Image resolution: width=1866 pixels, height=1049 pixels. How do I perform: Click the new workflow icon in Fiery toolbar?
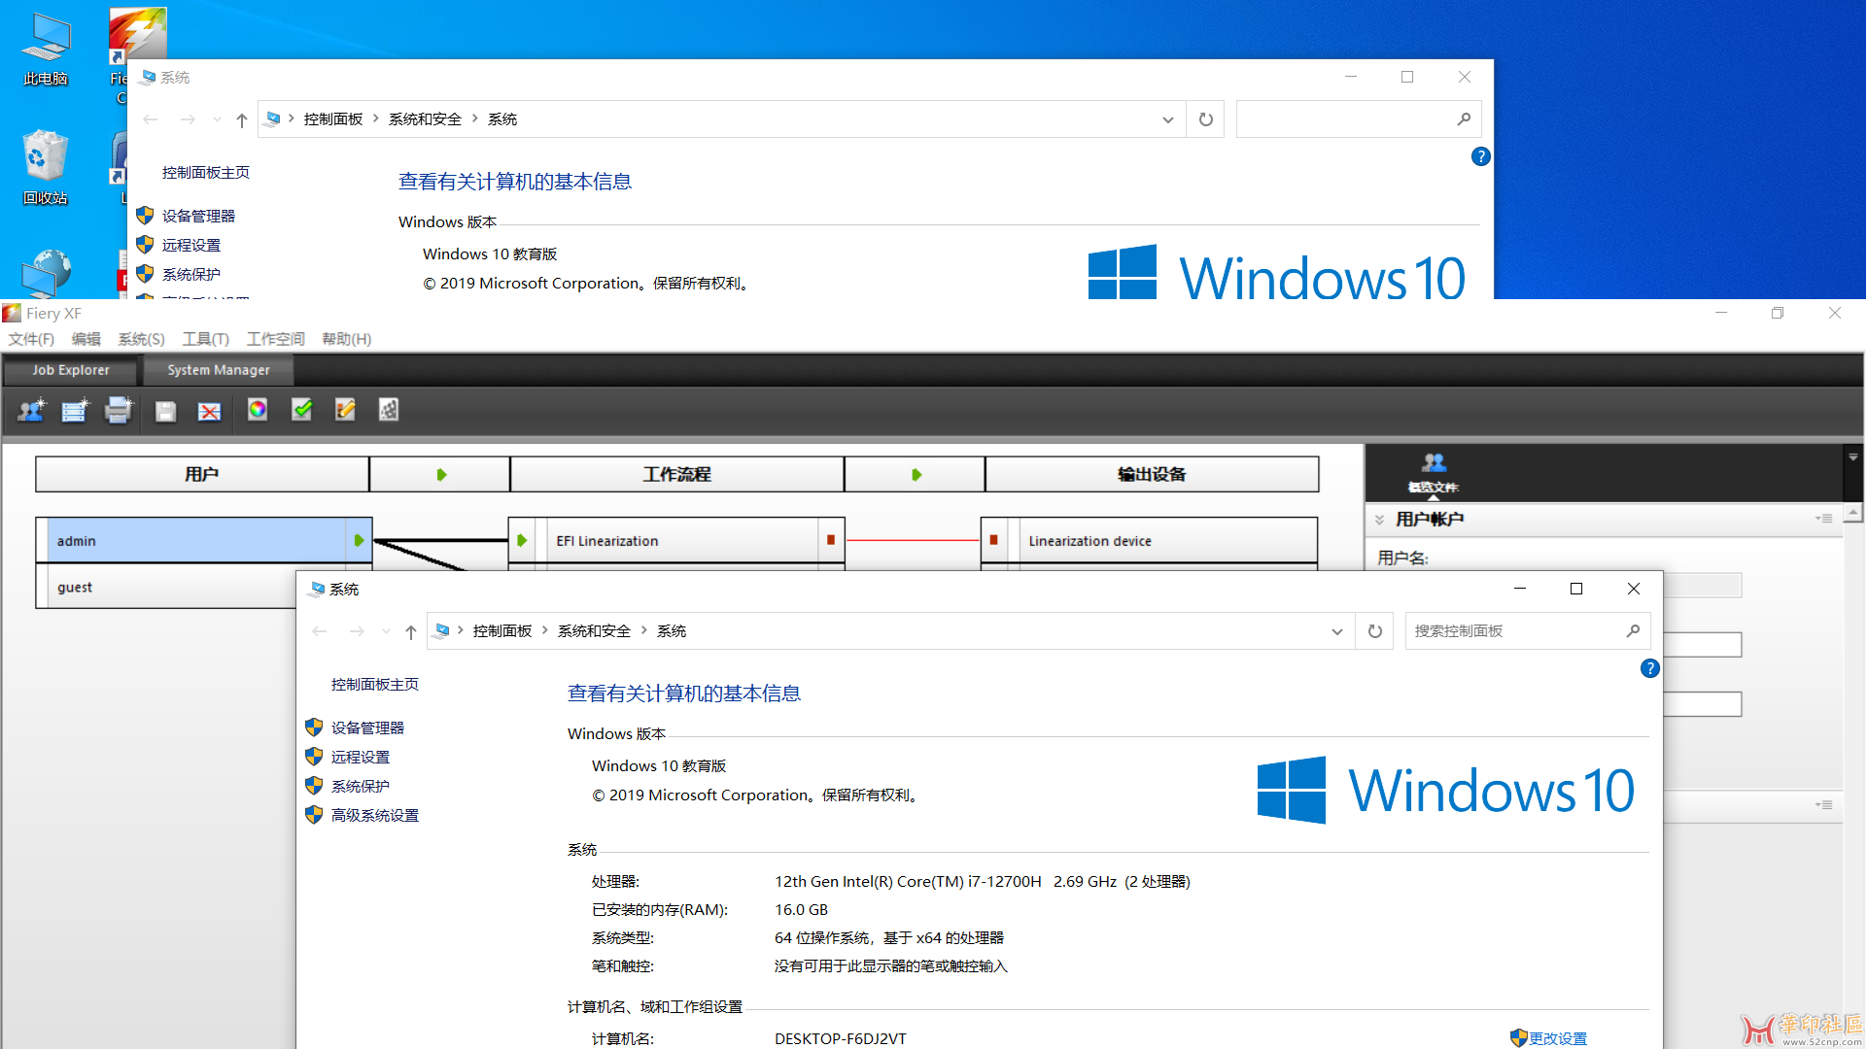[x=75, y=410]
